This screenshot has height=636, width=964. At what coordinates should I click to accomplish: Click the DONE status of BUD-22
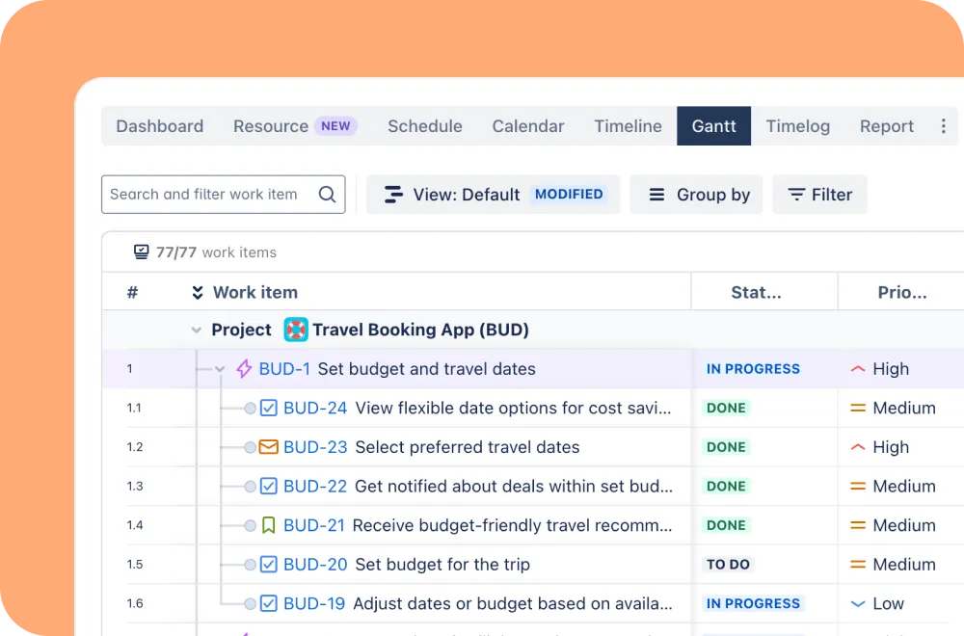[x=726, y=486]
